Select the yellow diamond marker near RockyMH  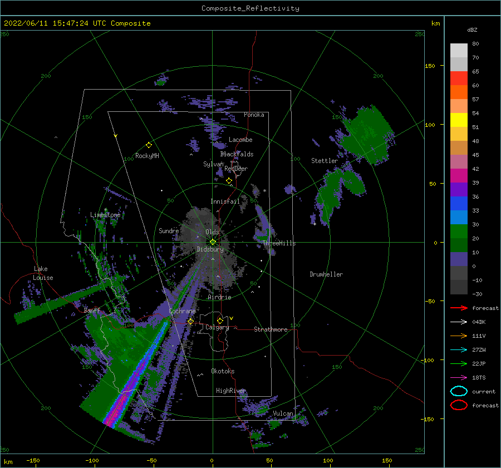pyautogui.click(x=149, y=145)
